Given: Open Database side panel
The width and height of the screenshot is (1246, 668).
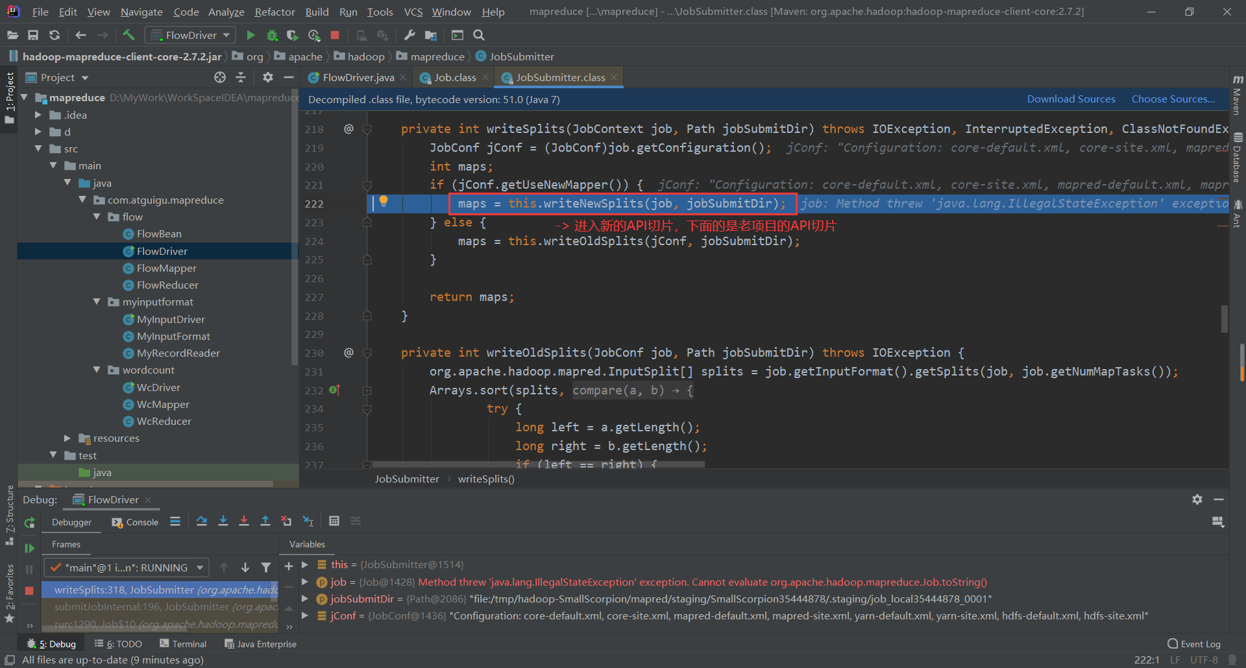Looking at the screenshot, I should (x=1238, y=158).
